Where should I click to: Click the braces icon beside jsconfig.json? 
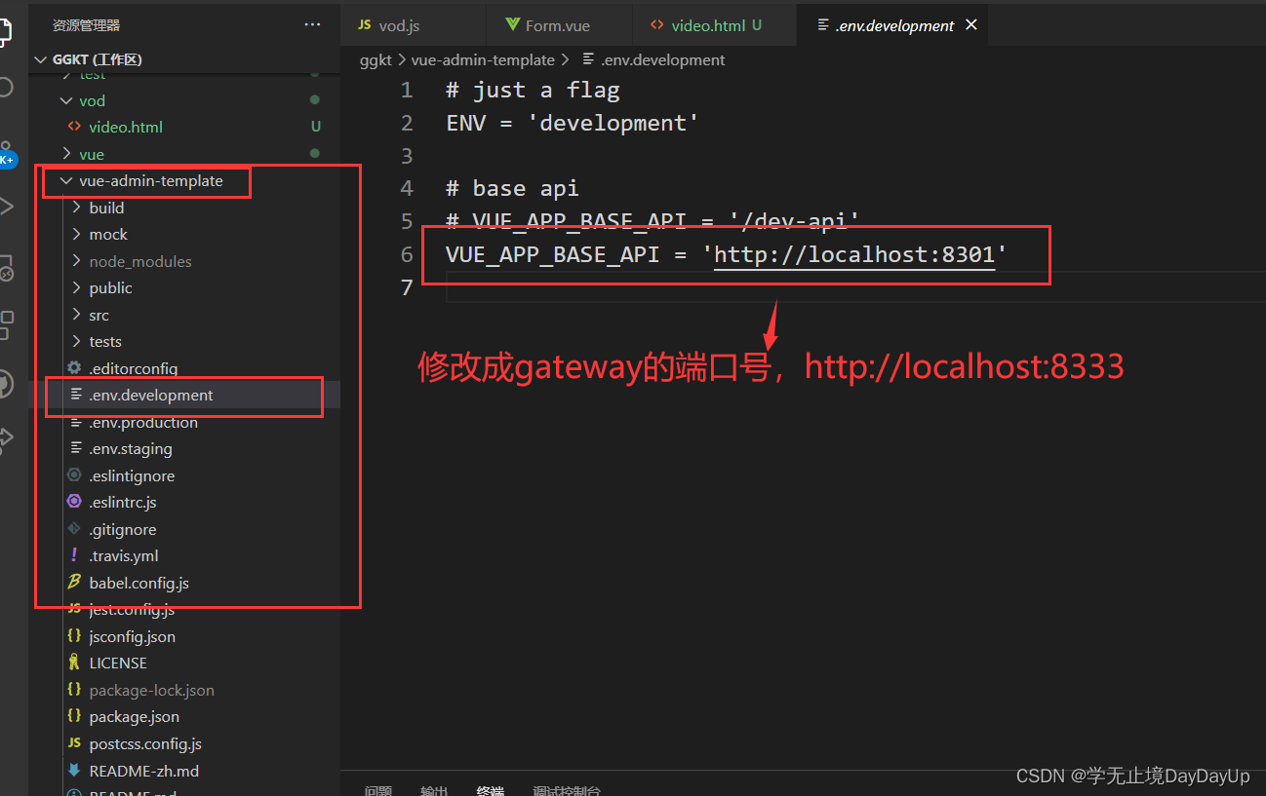tap(74, 636)
